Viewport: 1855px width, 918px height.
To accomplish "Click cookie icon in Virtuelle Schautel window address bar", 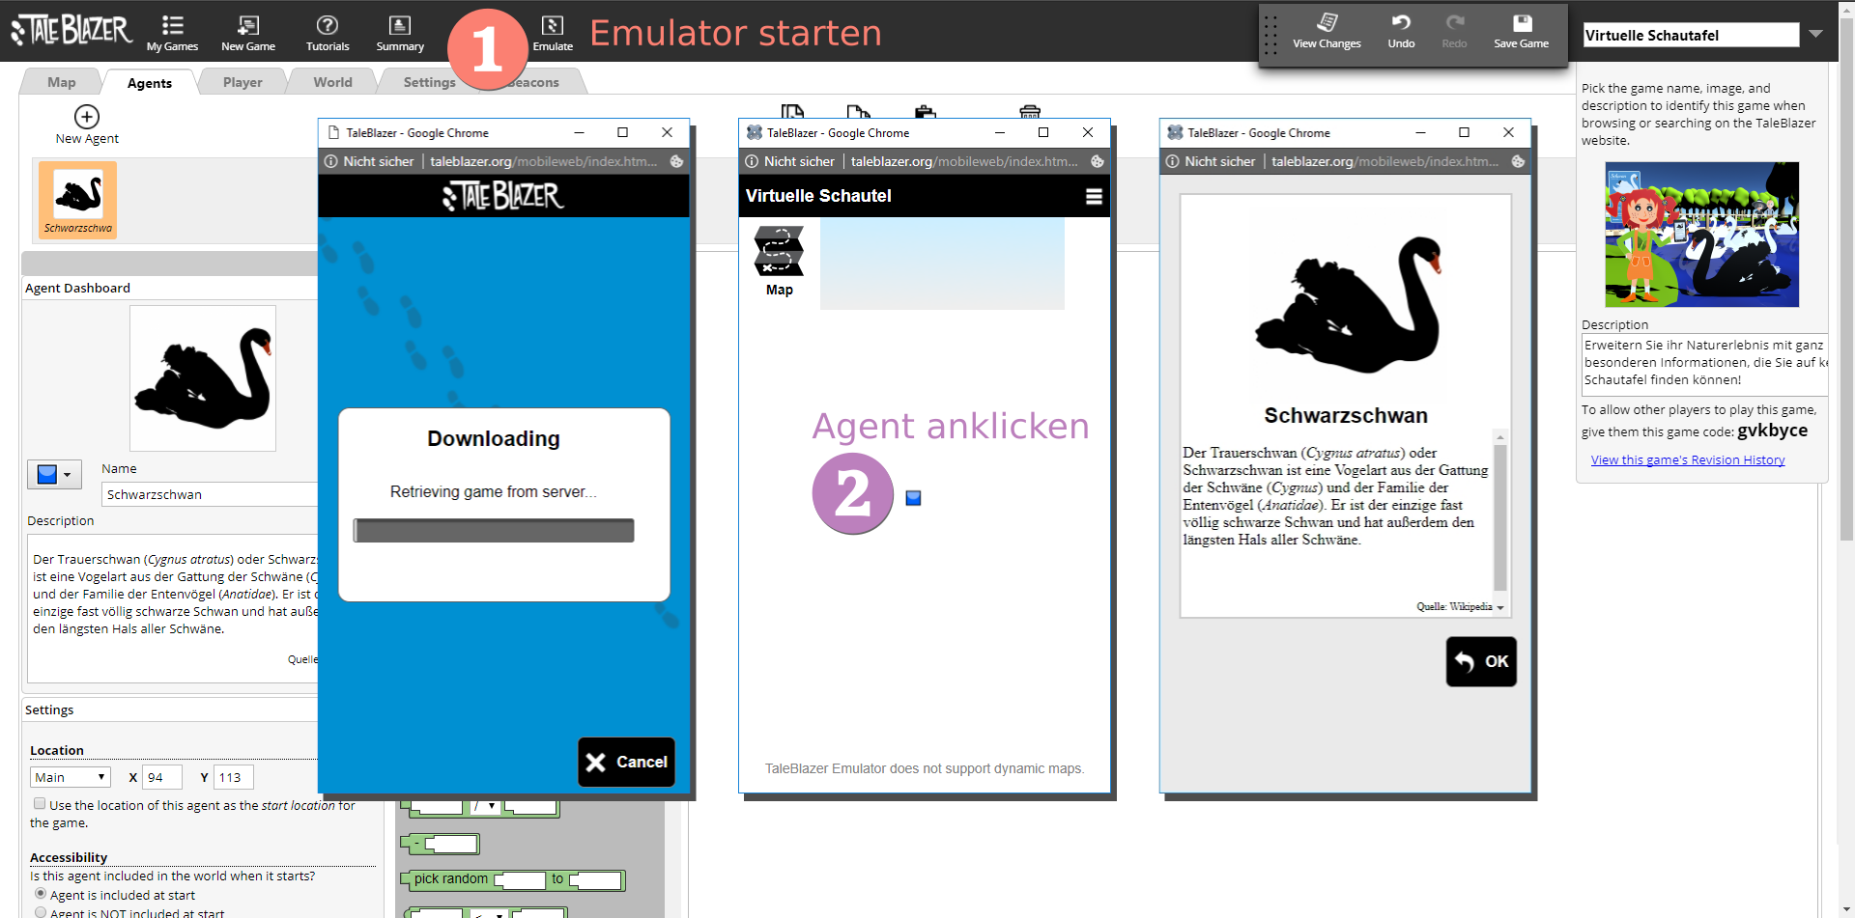I will pos(1098,161).
